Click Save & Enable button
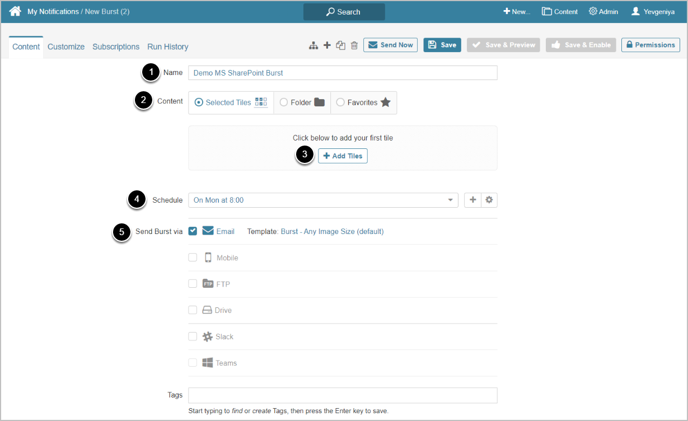 581,45
